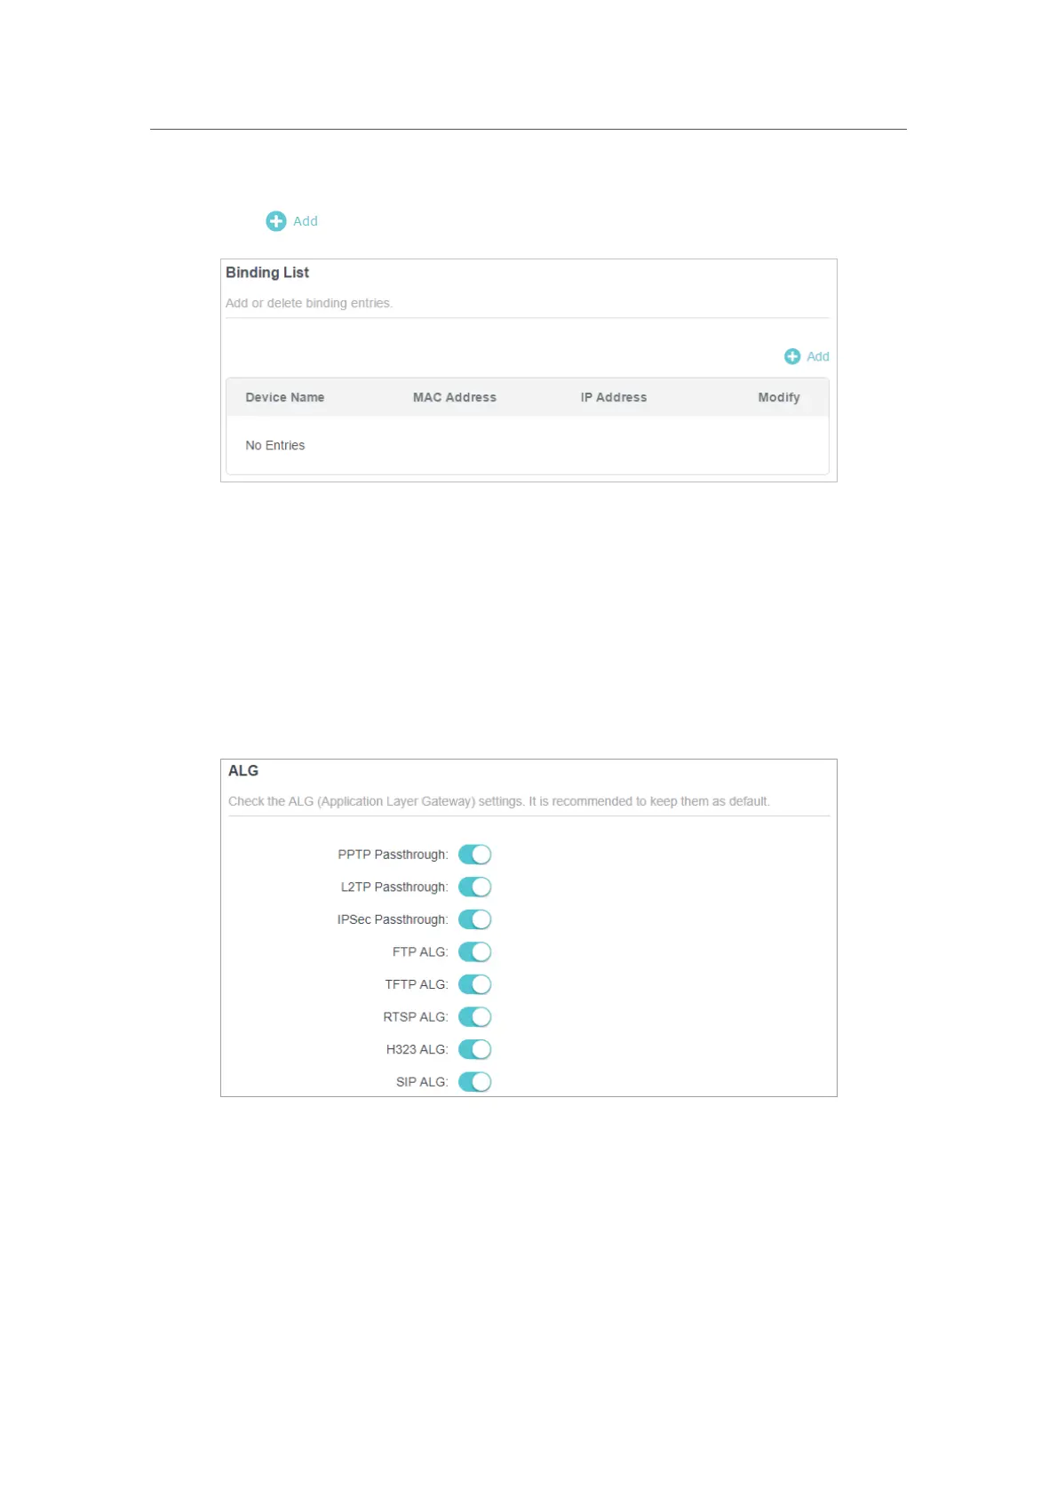Disable H323 ALG switch
1057x1496 pixels.
(475, 1049)
